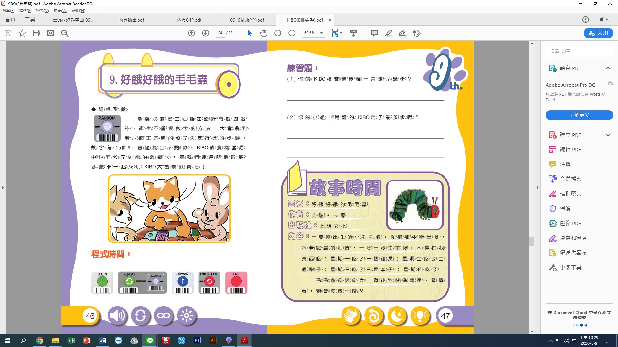The image size is (618, 347).
Task: Switch to the 首頁 Home tab
Action: click(10, 20)
